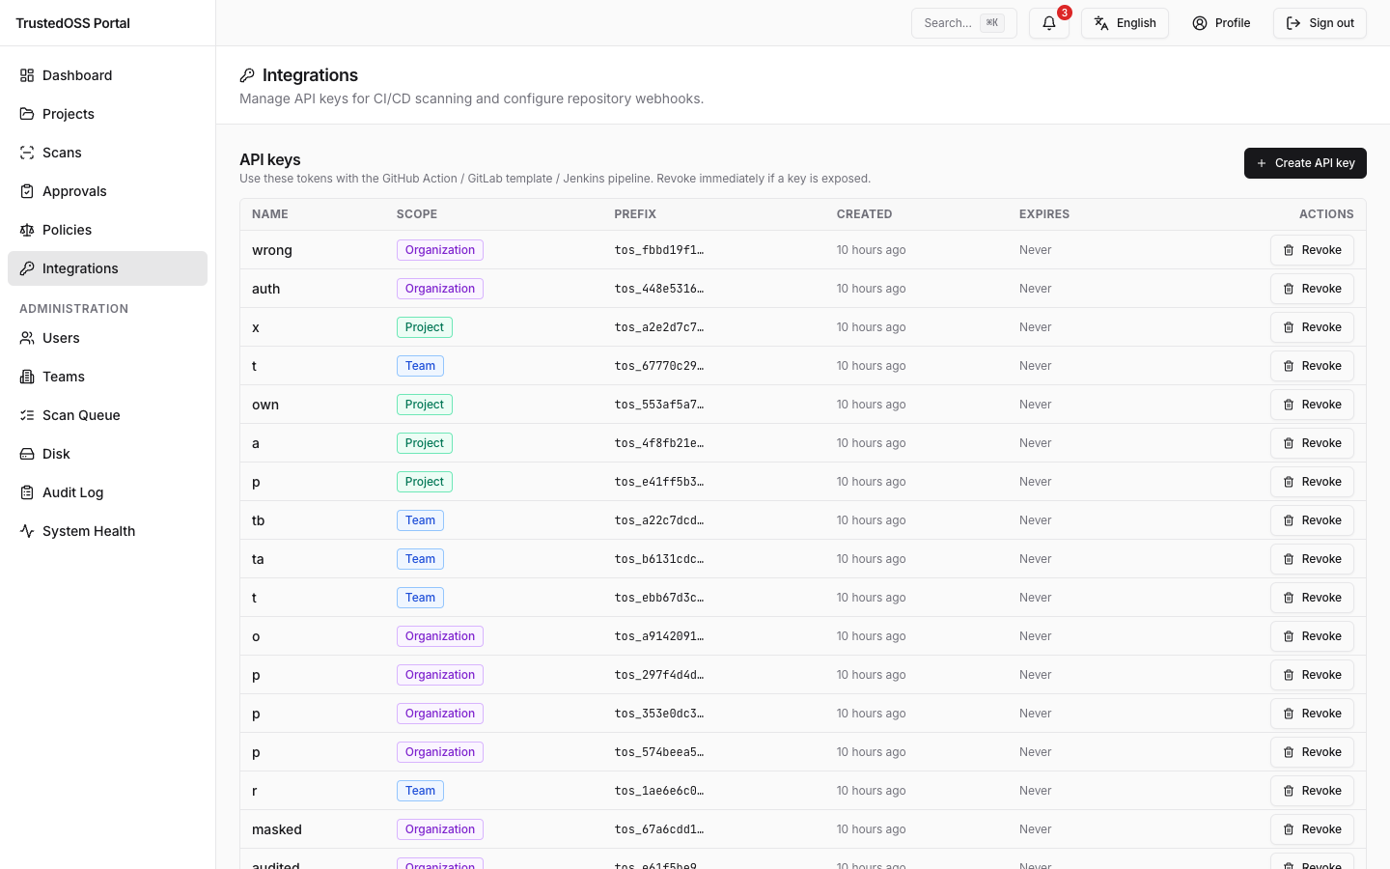Select prefix text tos_a9142091
The image size is (1390, 869).
click(659, 636)
